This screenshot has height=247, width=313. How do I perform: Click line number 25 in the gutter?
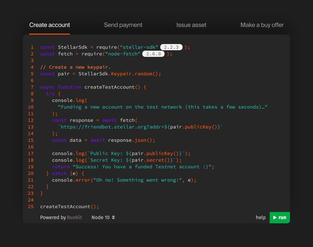click(31, 207)
